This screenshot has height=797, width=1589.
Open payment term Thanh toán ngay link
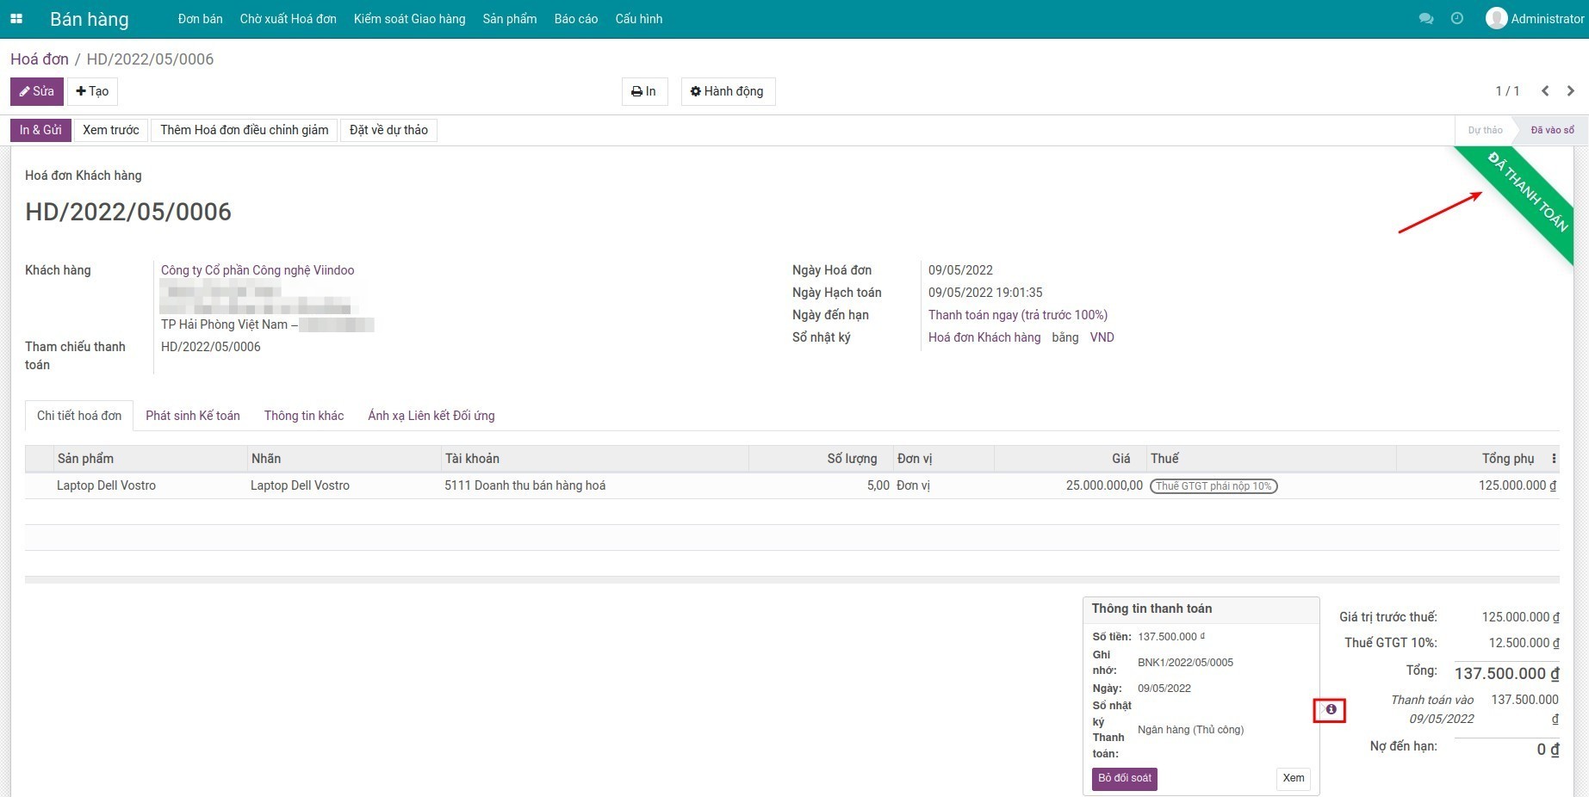click(x=1018, y=315)
